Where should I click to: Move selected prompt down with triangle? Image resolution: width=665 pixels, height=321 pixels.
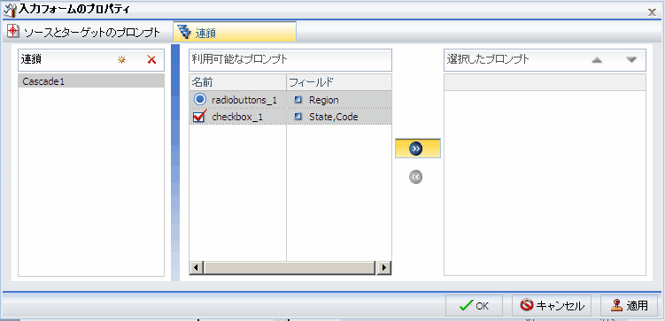coord(631,60)
